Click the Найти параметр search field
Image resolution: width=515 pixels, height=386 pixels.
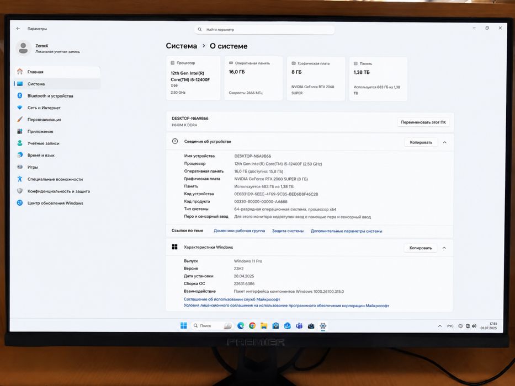264,30
